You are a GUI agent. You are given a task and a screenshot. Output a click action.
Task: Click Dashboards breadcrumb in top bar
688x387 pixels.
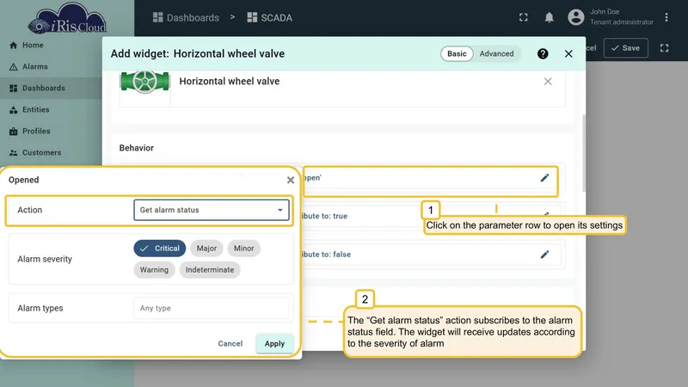click(x=186, y=17)
